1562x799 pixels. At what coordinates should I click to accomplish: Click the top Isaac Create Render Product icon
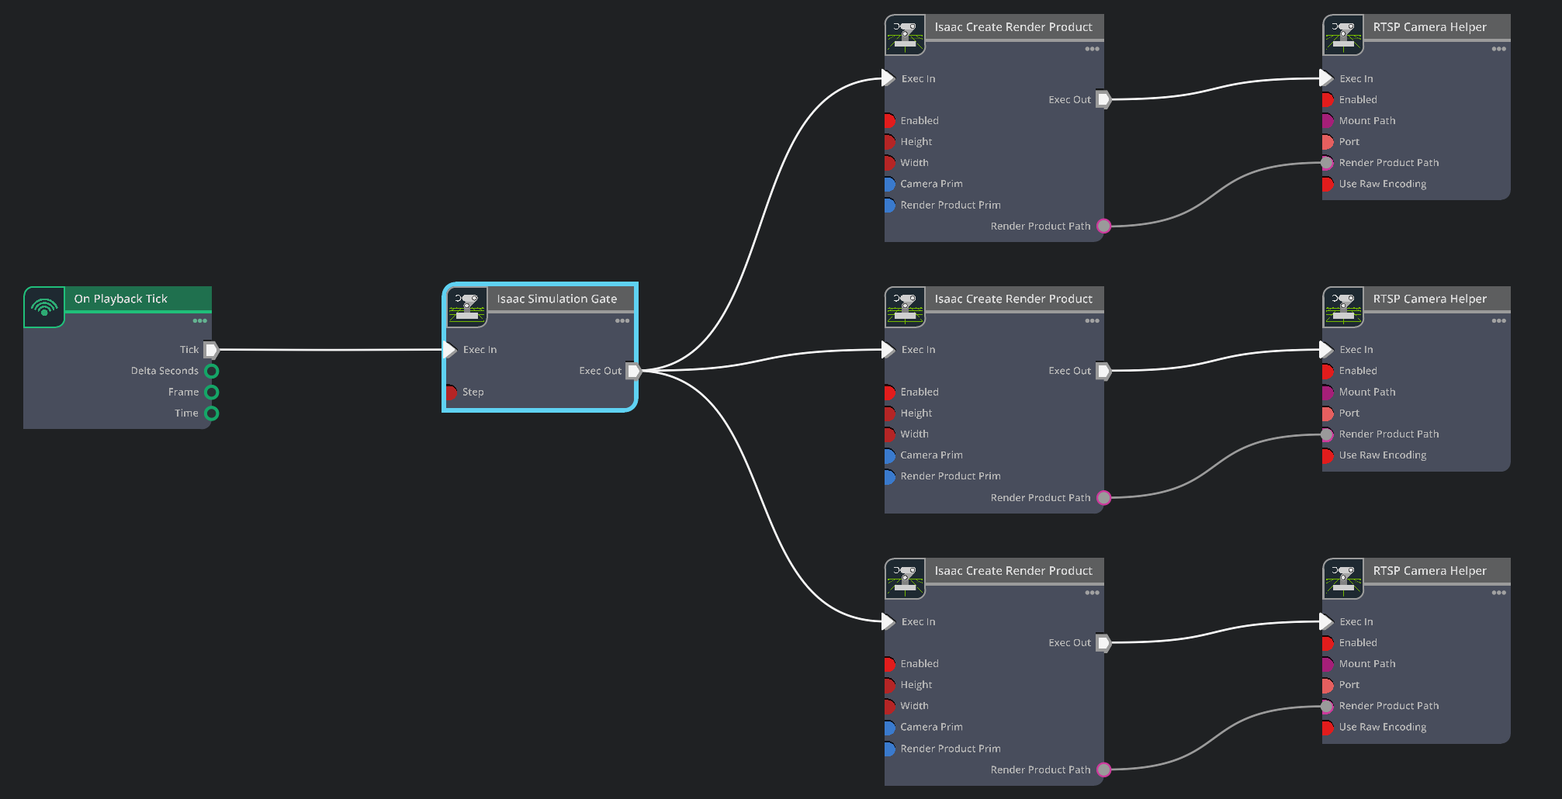(x=905, y=35)
